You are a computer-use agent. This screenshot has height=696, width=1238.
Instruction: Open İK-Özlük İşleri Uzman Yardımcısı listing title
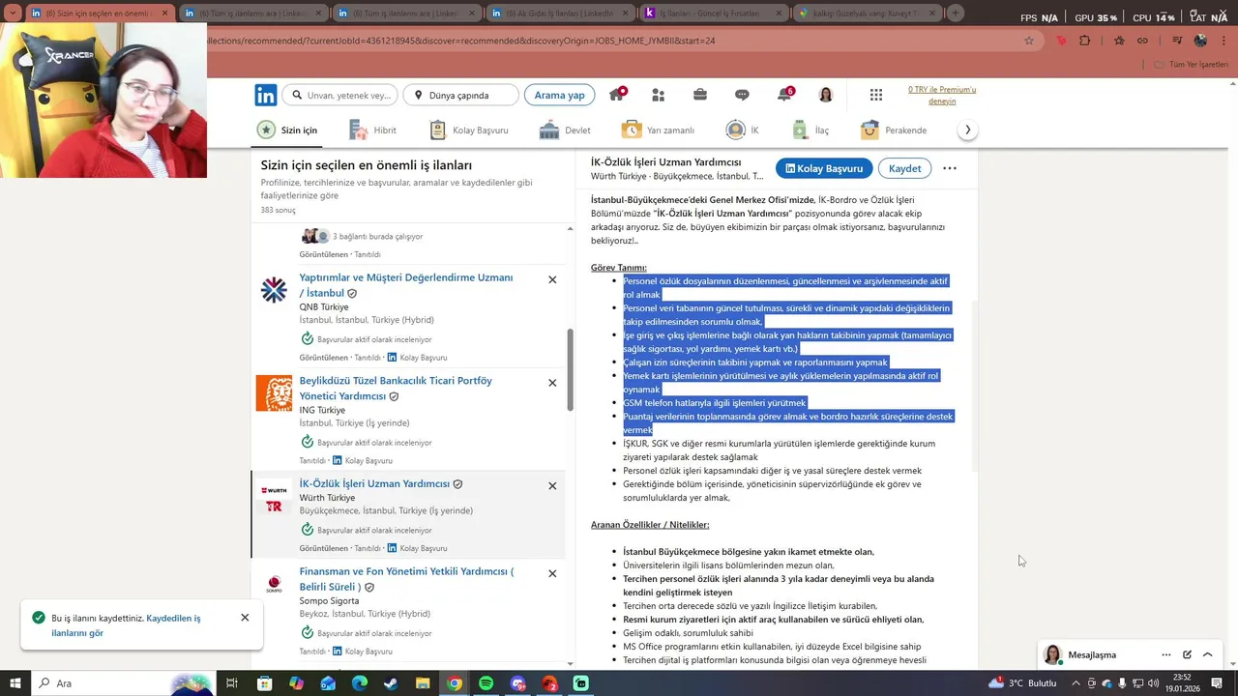374,483
